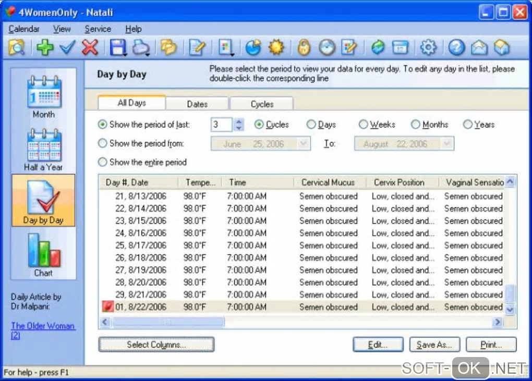
Task: Click the vertical scrollbar thumb of the list
Action: pos(510,293)
